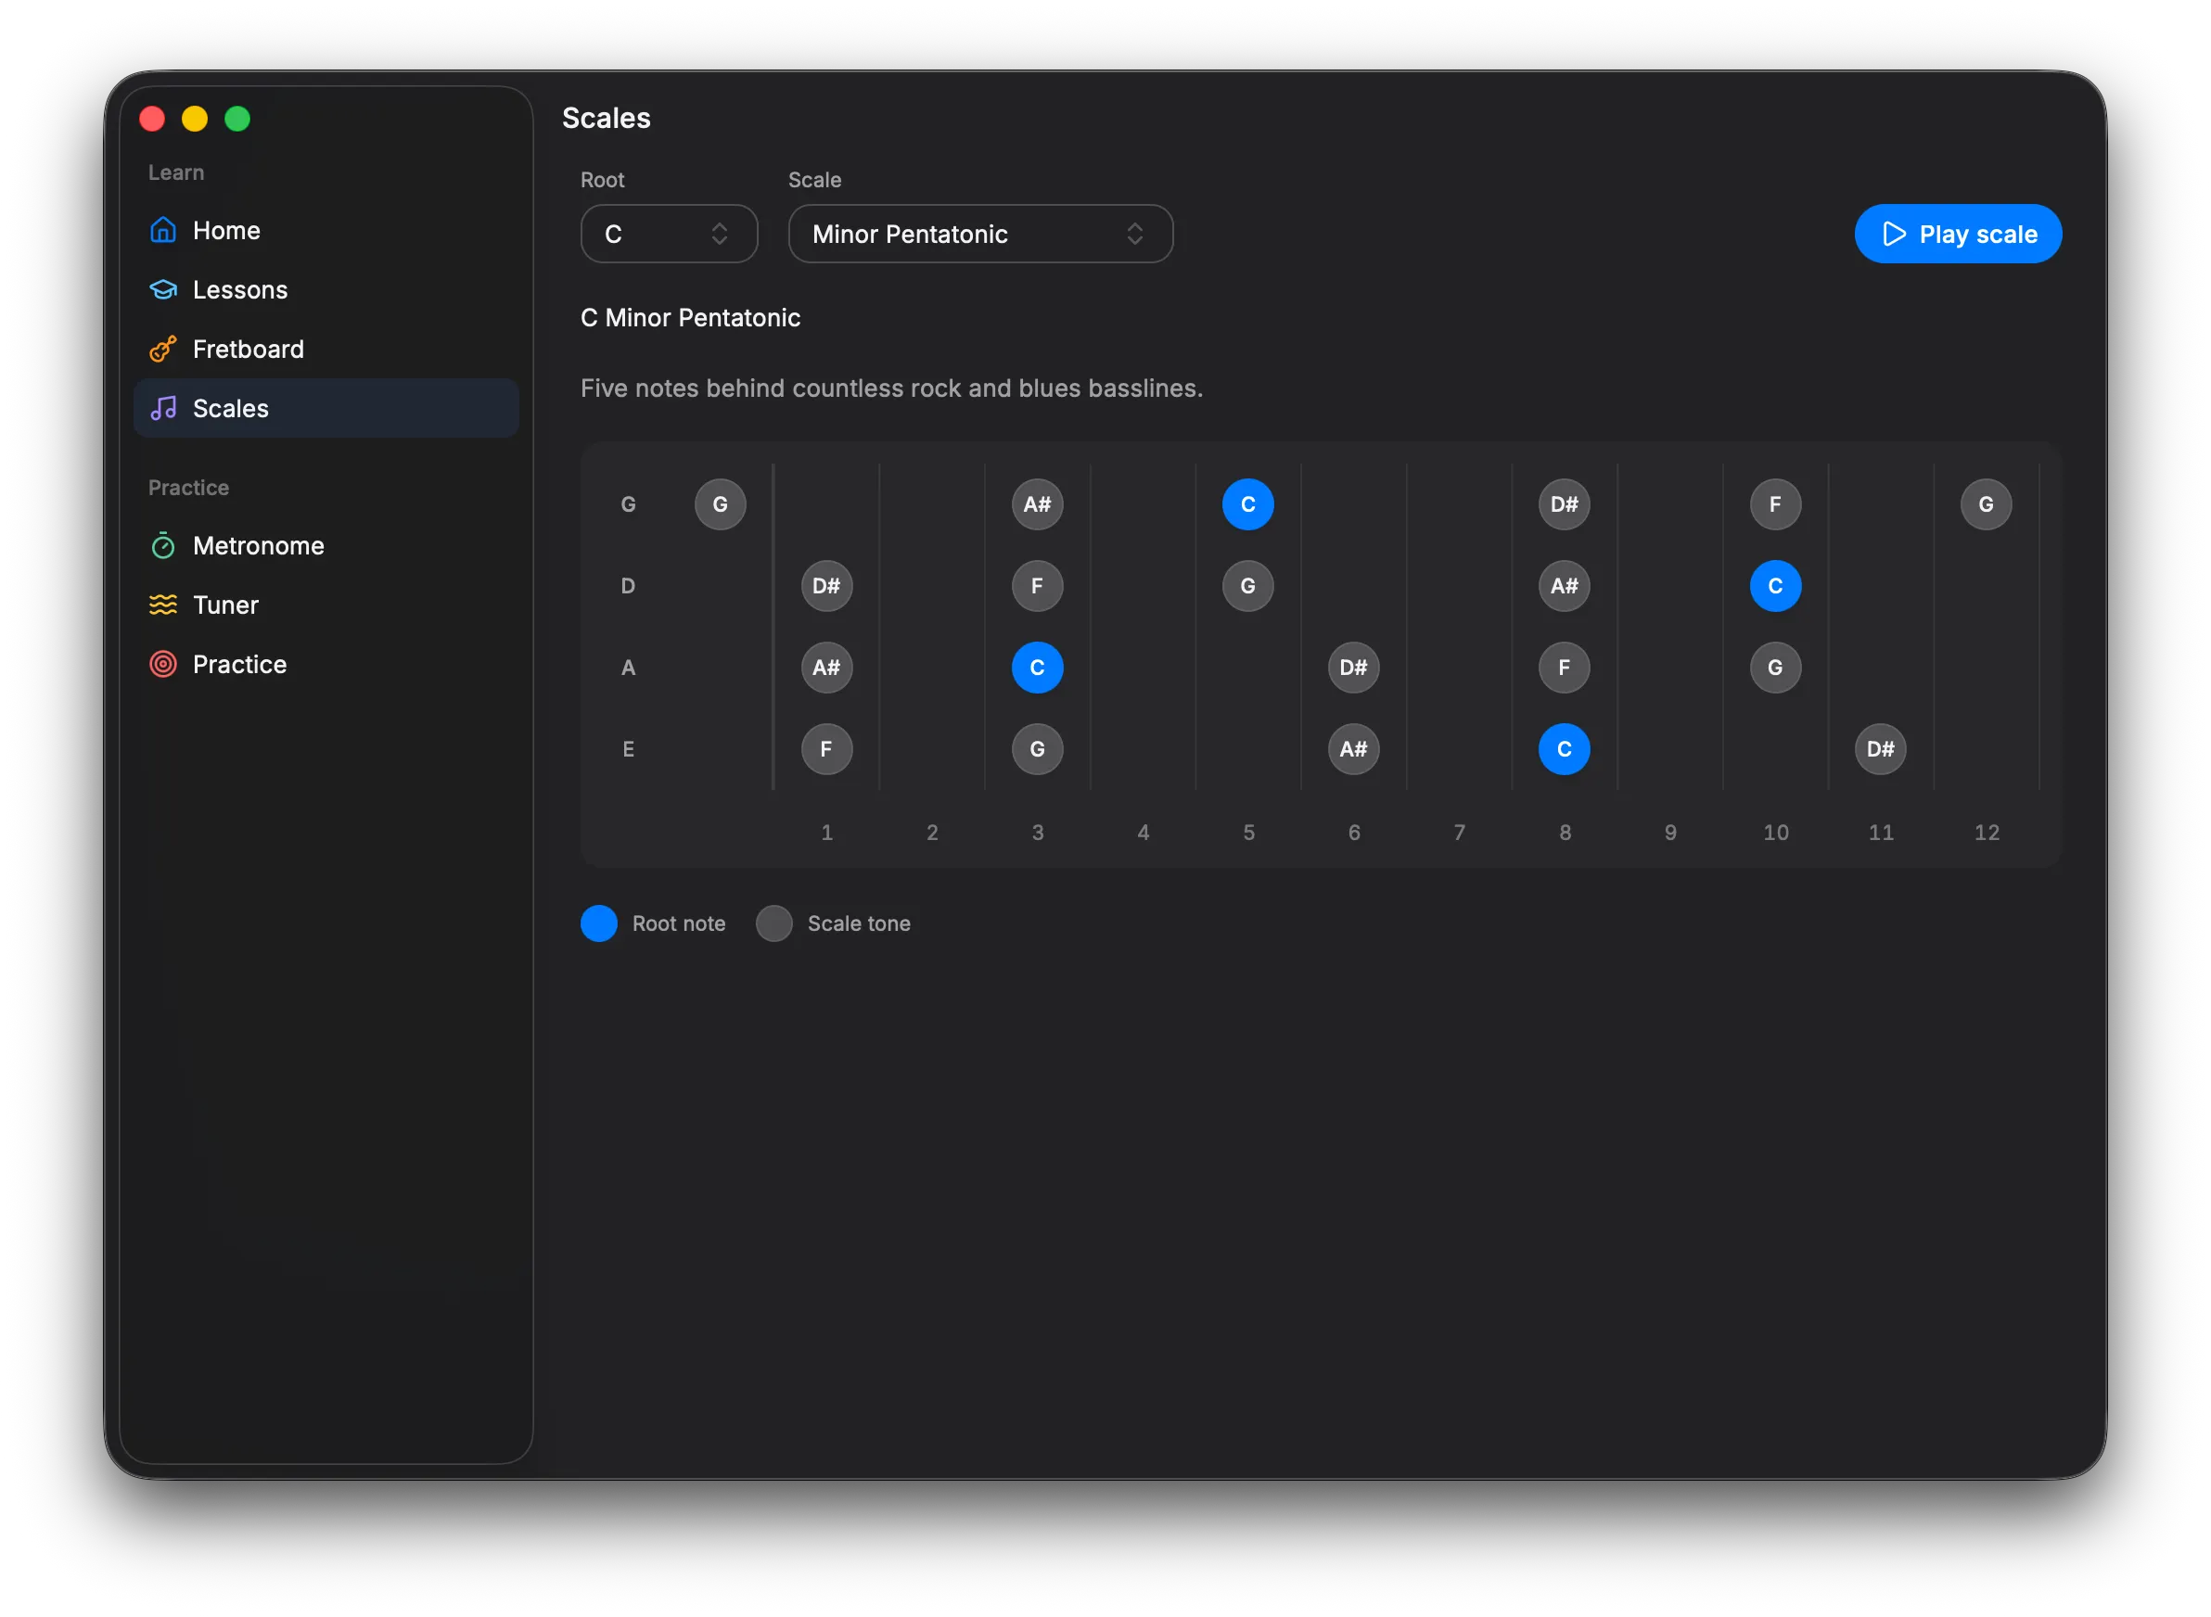Click the Lessons graduation cap icon
This screenshot has height=1617, width=2211.
(163, 289)
